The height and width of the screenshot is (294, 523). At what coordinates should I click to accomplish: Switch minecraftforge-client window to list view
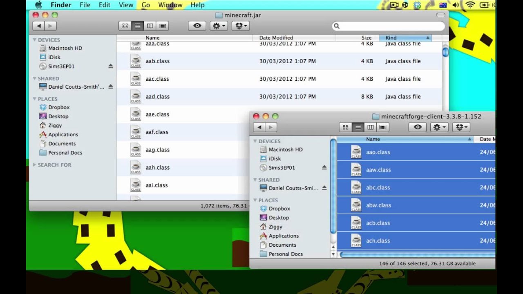pos(358,127)
